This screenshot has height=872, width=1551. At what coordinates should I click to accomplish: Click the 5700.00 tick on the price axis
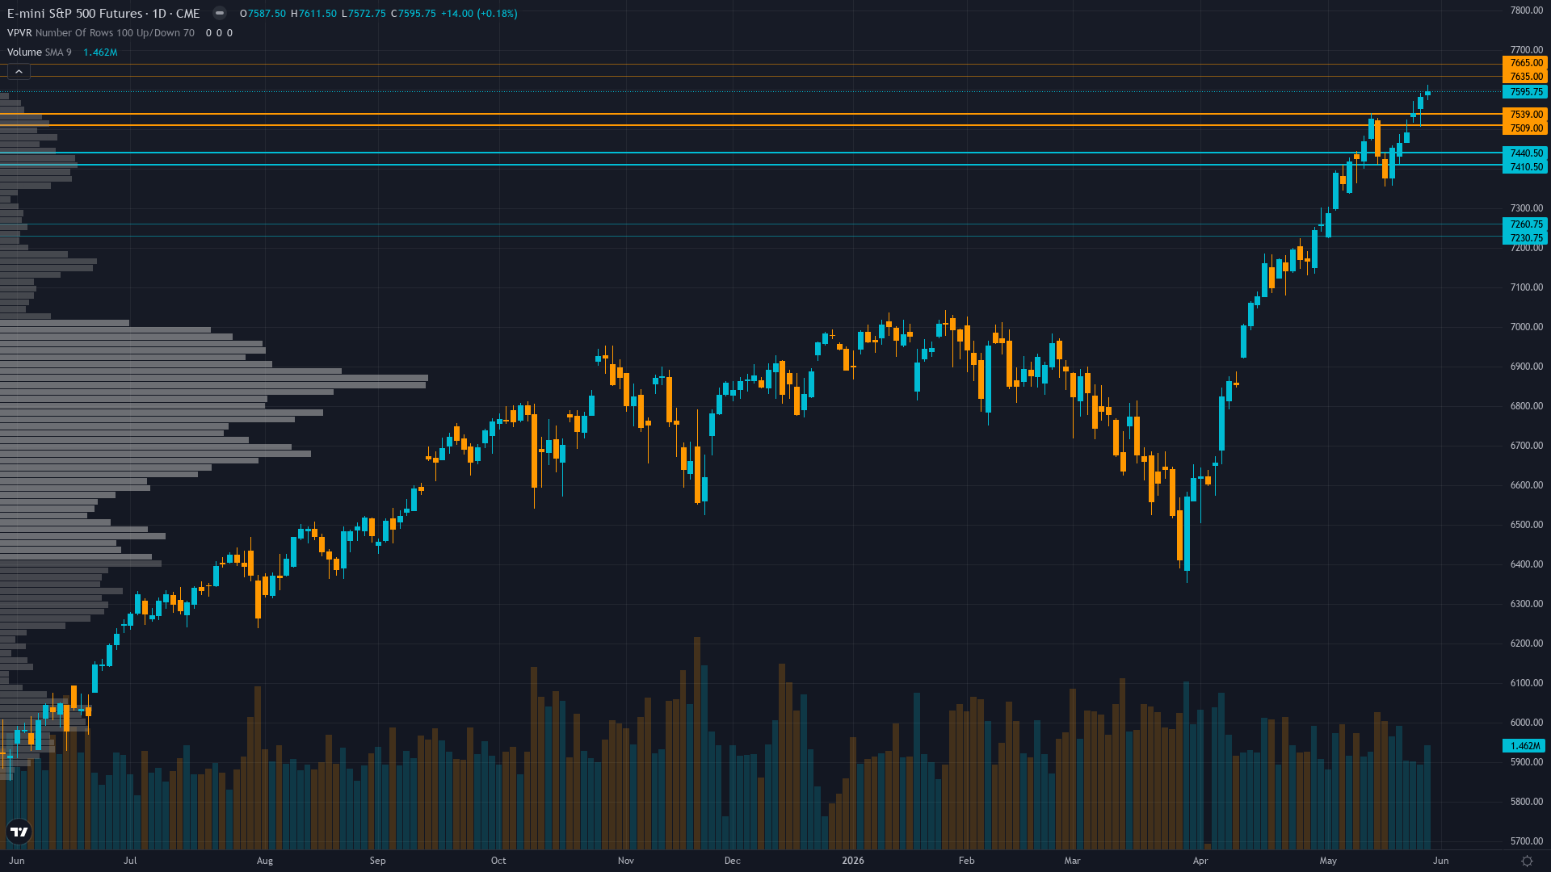1526,841
